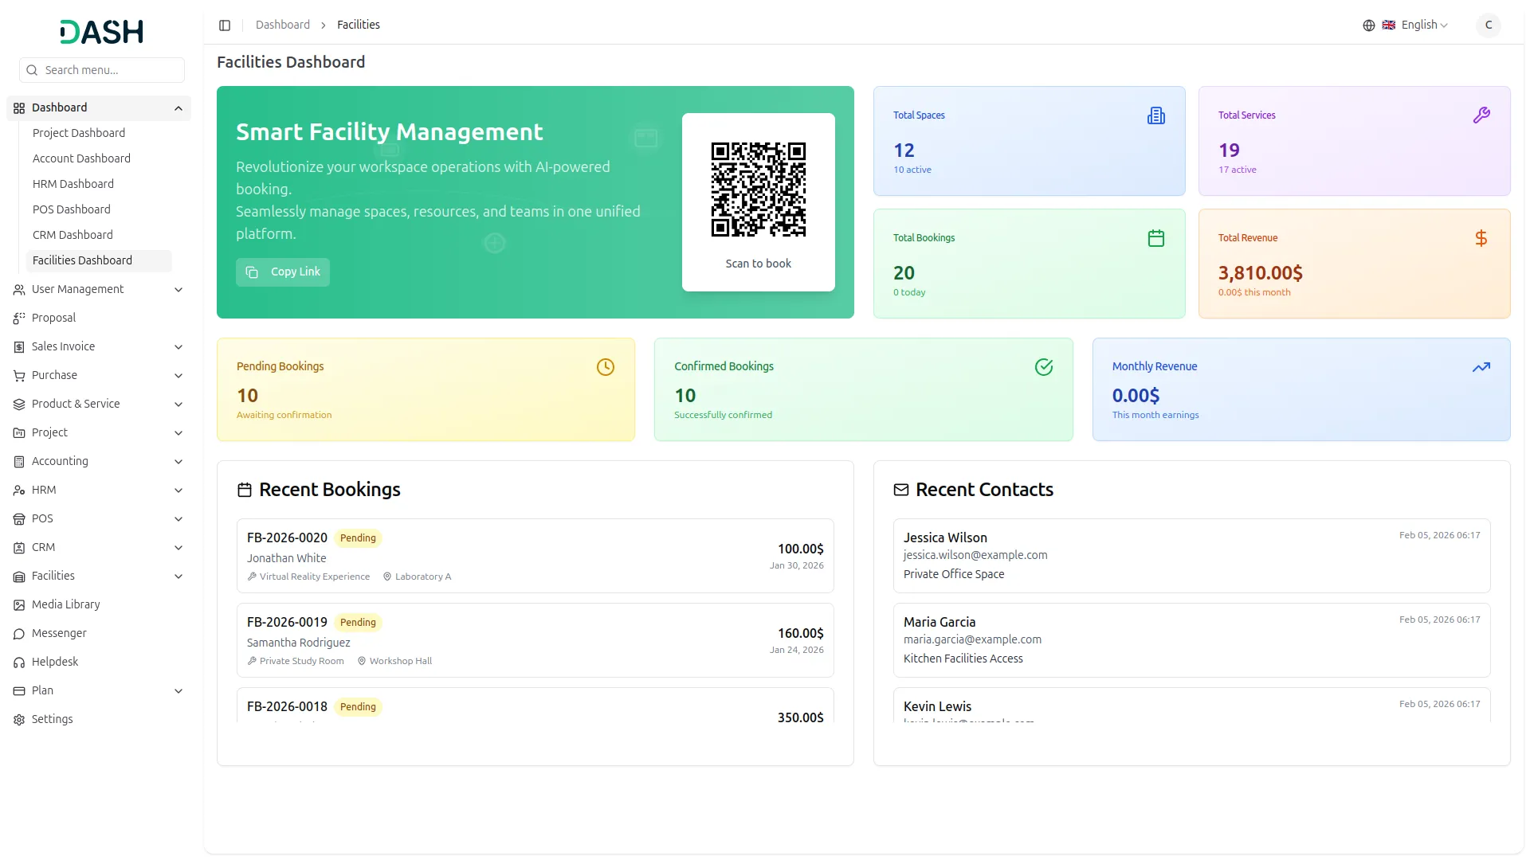Open Helpdesk from the sidebar
The image size is (1530, 860).
point(54,662)
